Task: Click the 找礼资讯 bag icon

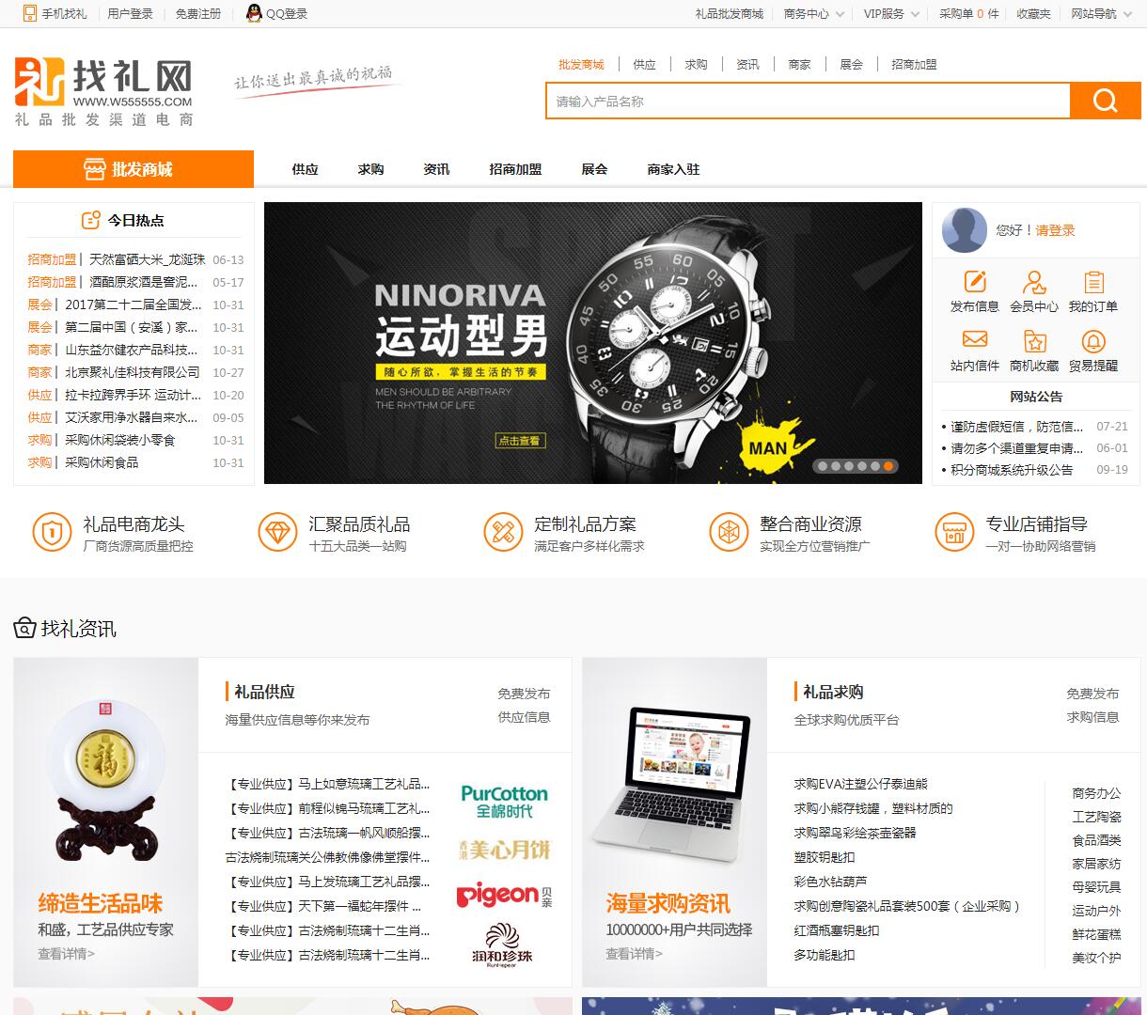Action: (24, 628)
